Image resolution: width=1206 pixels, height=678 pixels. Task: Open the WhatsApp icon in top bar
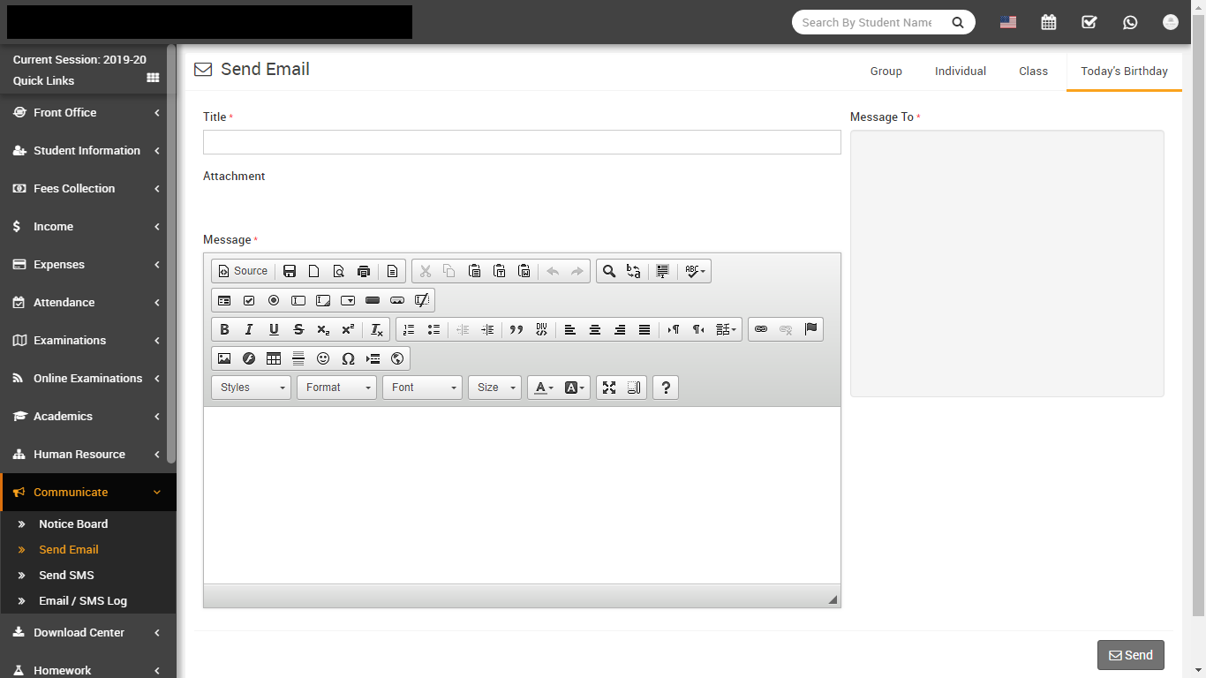coord(1130,23)
